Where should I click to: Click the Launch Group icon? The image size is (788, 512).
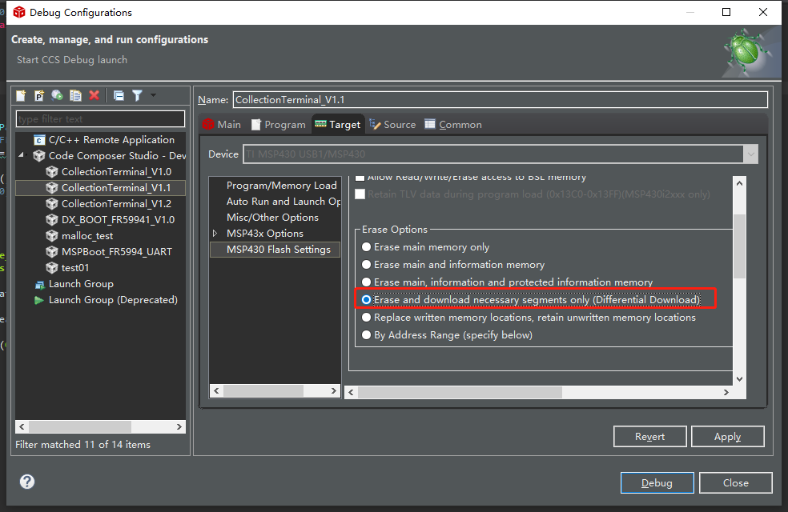click(x=40, y=285)
